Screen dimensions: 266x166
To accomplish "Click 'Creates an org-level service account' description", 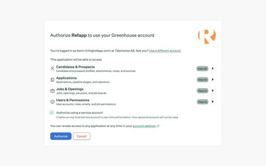I will coord(118,117).
